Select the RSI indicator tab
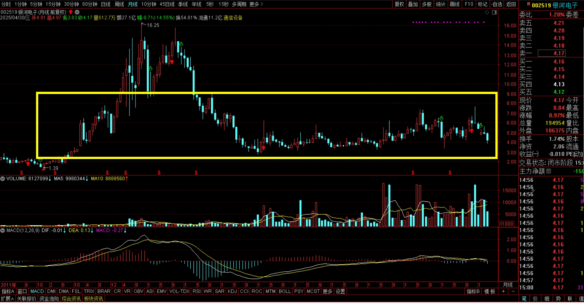The height and width of the screenshot is (304, 584). coord(197,292)
